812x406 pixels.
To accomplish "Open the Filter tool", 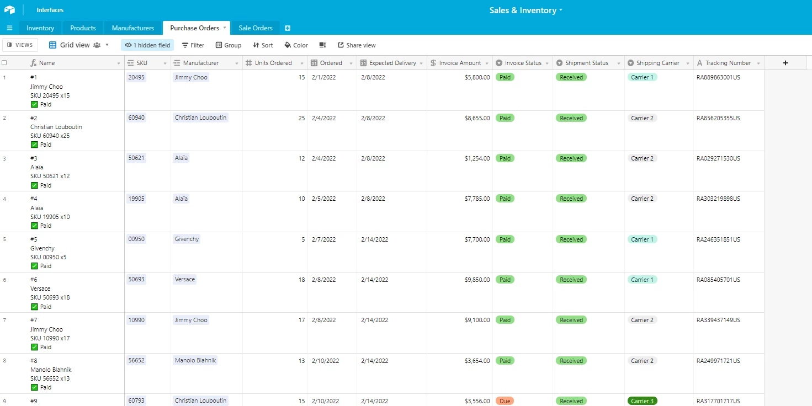I will point(193,45).
